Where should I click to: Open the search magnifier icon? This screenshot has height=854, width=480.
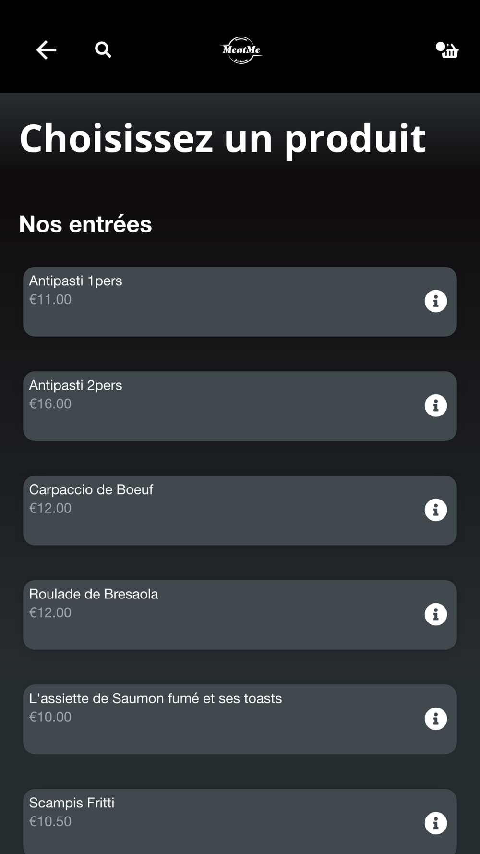click(103, 49)
